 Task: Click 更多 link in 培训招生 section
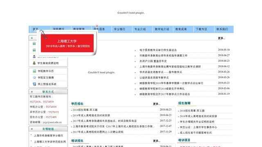coord(156,141)
